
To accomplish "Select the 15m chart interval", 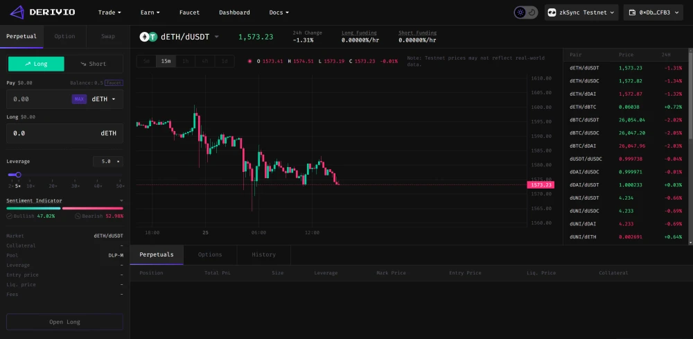I will [166, 61].
